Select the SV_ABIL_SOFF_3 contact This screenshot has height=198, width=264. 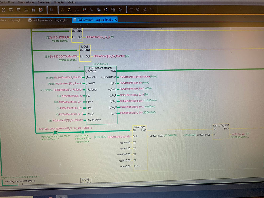coord(83,132)
